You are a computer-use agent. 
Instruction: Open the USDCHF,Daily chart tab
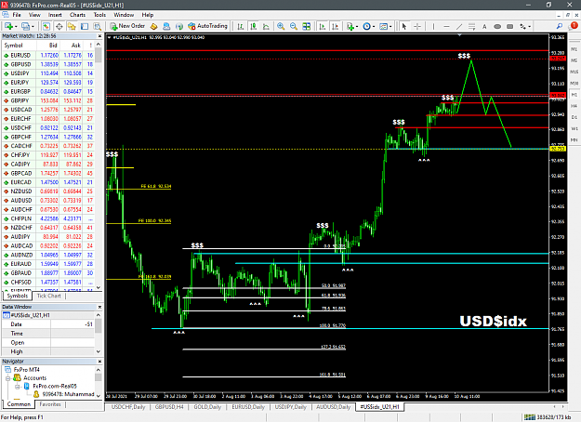(x=128, y=407)
